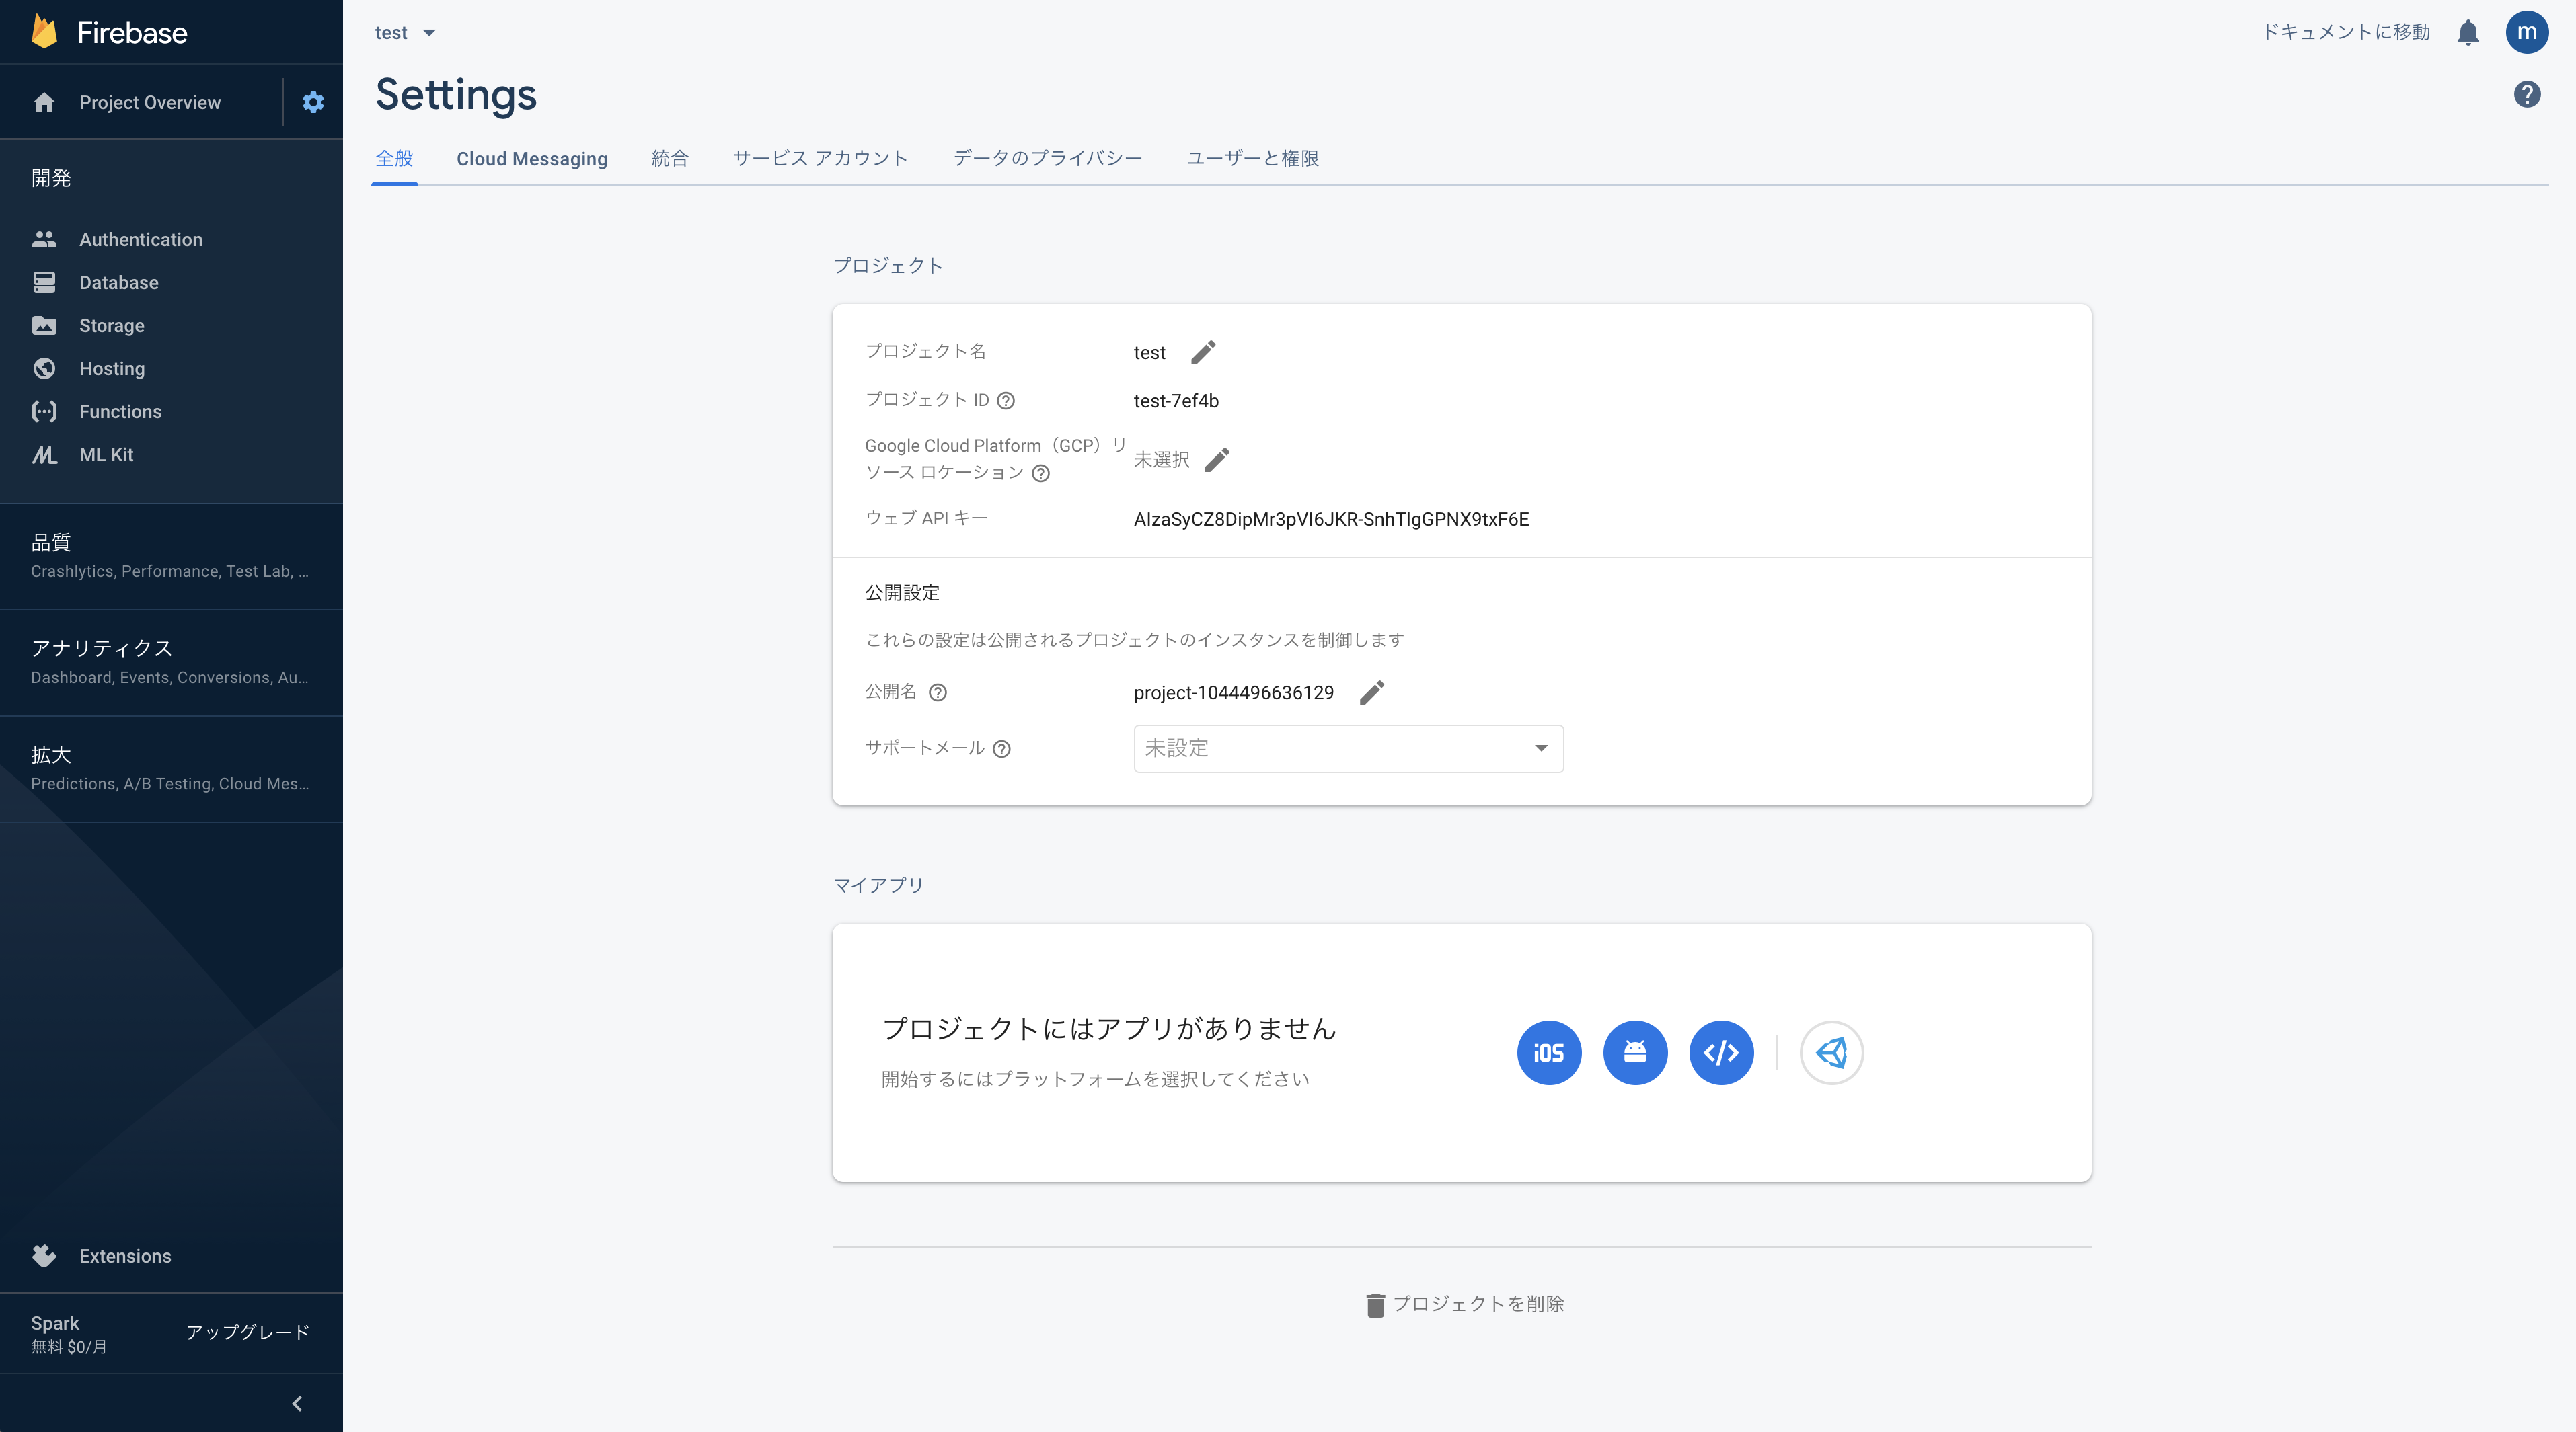Switch to ユーザーと権限 tab

pyautogui.click(x=1252, y=158)
